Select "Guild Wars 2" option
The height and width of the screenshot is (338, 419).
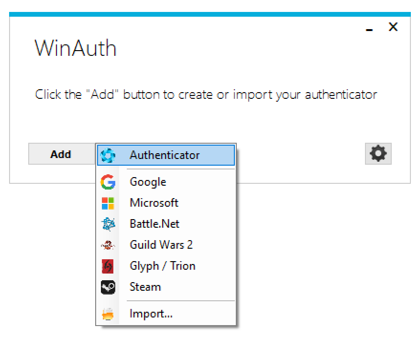point(161,244)
